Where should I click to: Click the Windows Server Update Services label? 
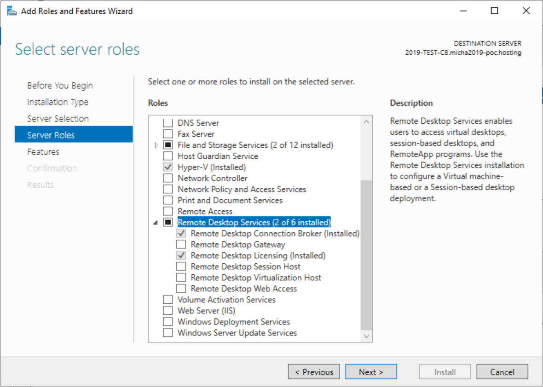point(237,333)
